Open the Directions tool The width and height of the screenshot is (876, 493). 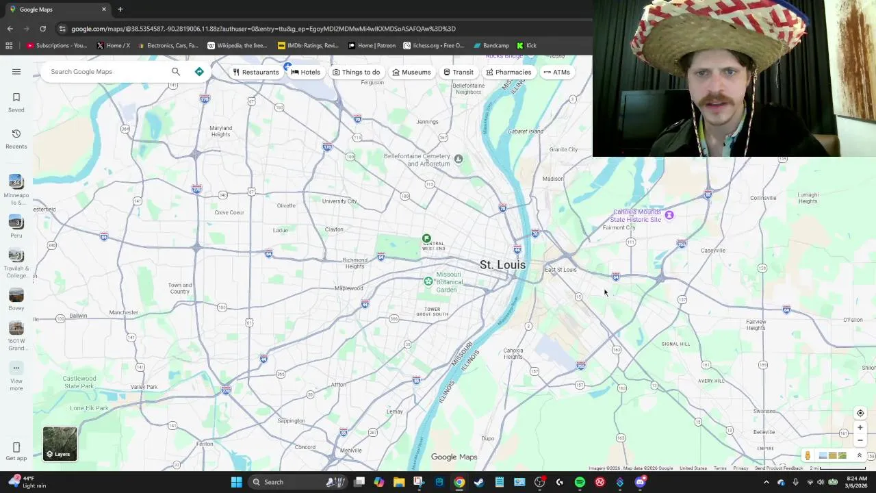[199, 71]
